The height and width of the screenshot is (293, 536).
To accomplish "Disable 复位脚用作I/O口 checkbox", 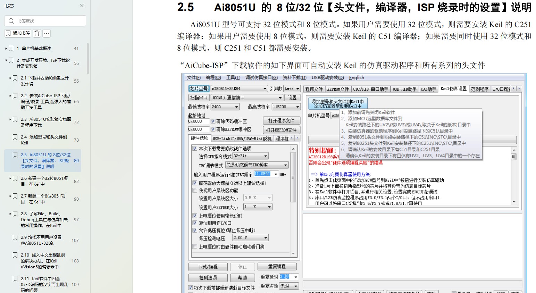I will (195, 223).
